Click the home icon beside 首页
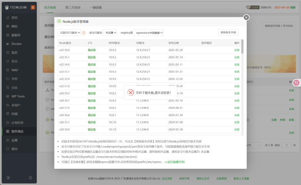301x185 pixels. [8, 18]
